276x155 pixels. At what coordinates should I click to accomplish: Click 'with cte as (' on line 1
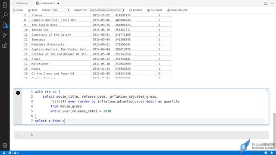[x=47, y=92]
